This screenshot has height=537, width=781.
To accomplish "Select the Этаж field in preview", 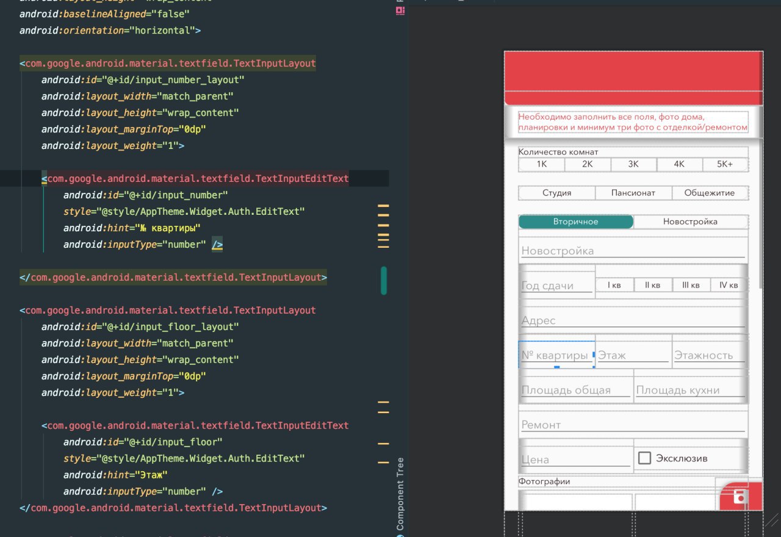I will coord(633,355).
